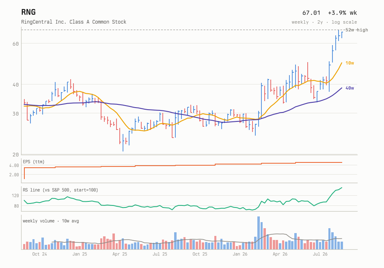Click the 'RS line (vs S&P 500, start=100)' title
Screen dimensions: 384x268
(60, 190)
